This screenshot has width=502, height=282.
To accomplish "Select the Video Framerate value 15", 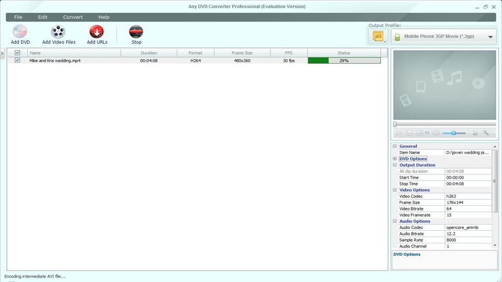I will pyautogui.click(x=468, y=215).
